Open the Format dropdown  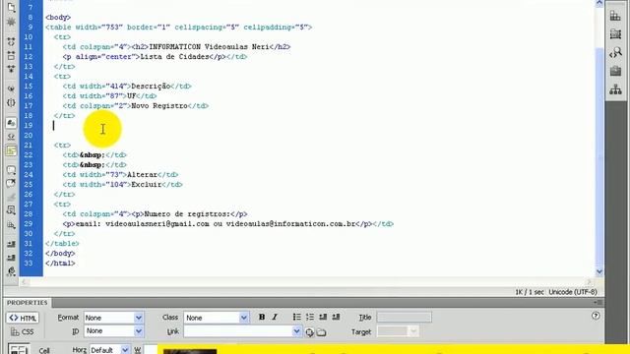(114, 318)
